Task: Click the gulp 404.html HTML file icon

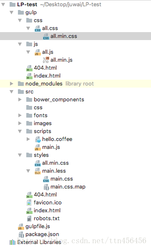Action: pyautogui.click(x=29, y=68)
